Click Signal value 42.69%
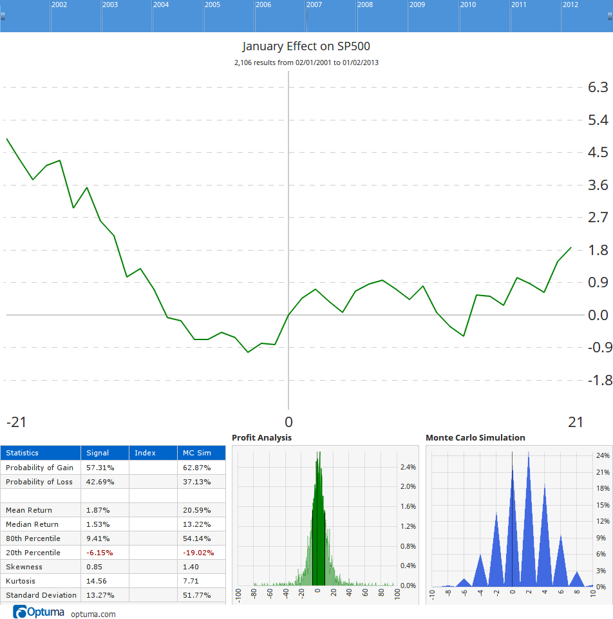Viewport: 613px width, 619px height. point(100,482)
